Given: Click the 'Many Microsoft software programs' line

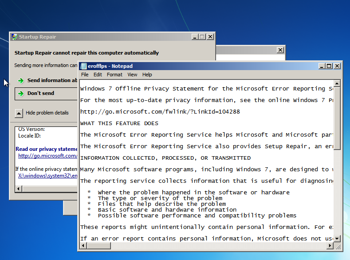Looking at the screenshot, I should click(x=206, y=169).
